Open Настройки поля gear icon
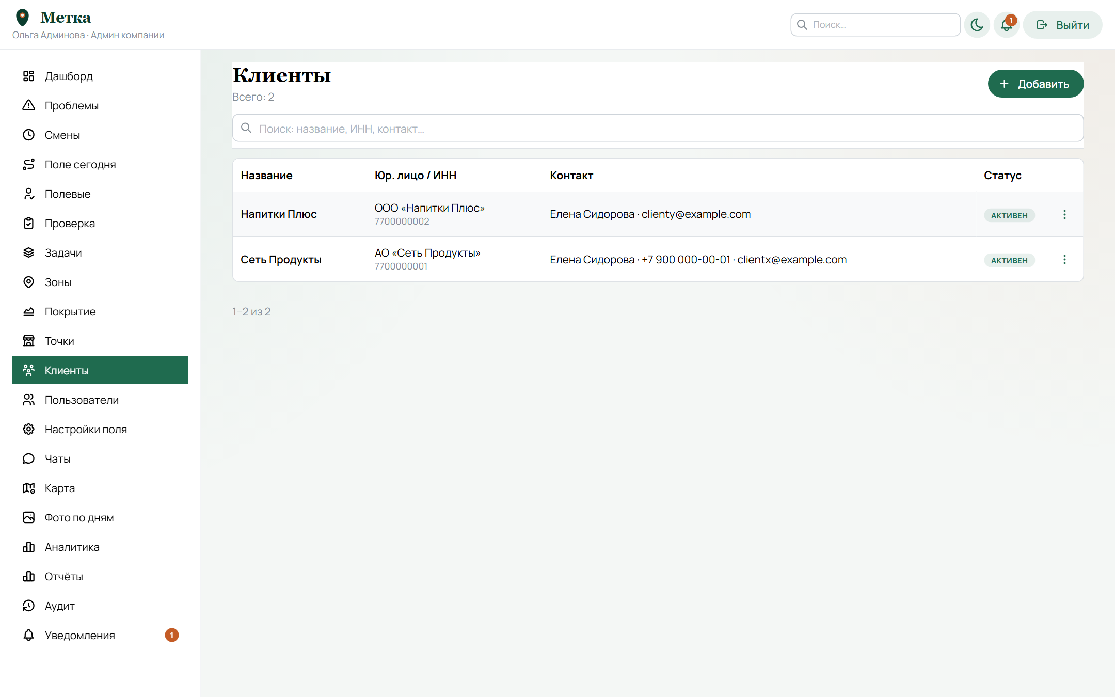 pos(29,429)
